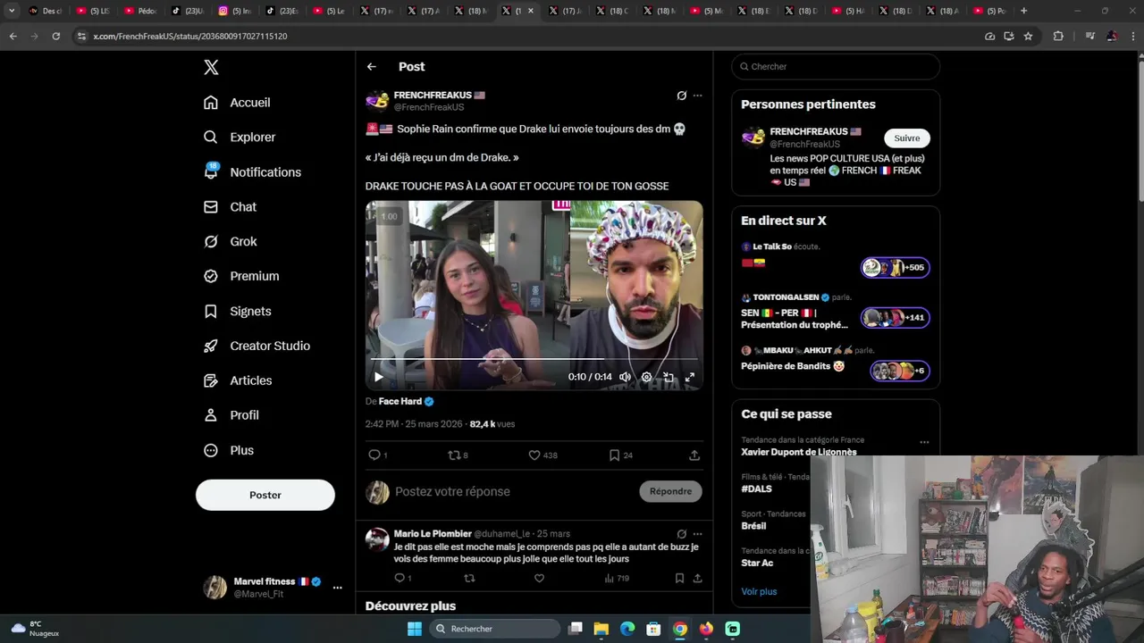Screen dimensions: 1144x643
Task: Switch the video to fullscreen
Action: click(690, 377)
